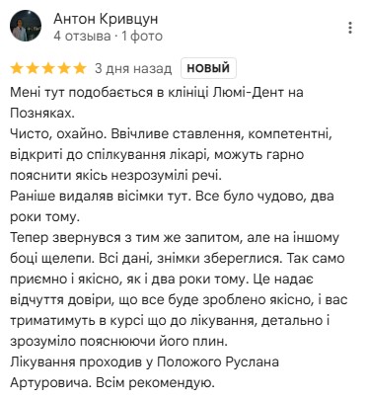
Task: Click the fifth rating star
Action: click(80, 68)
